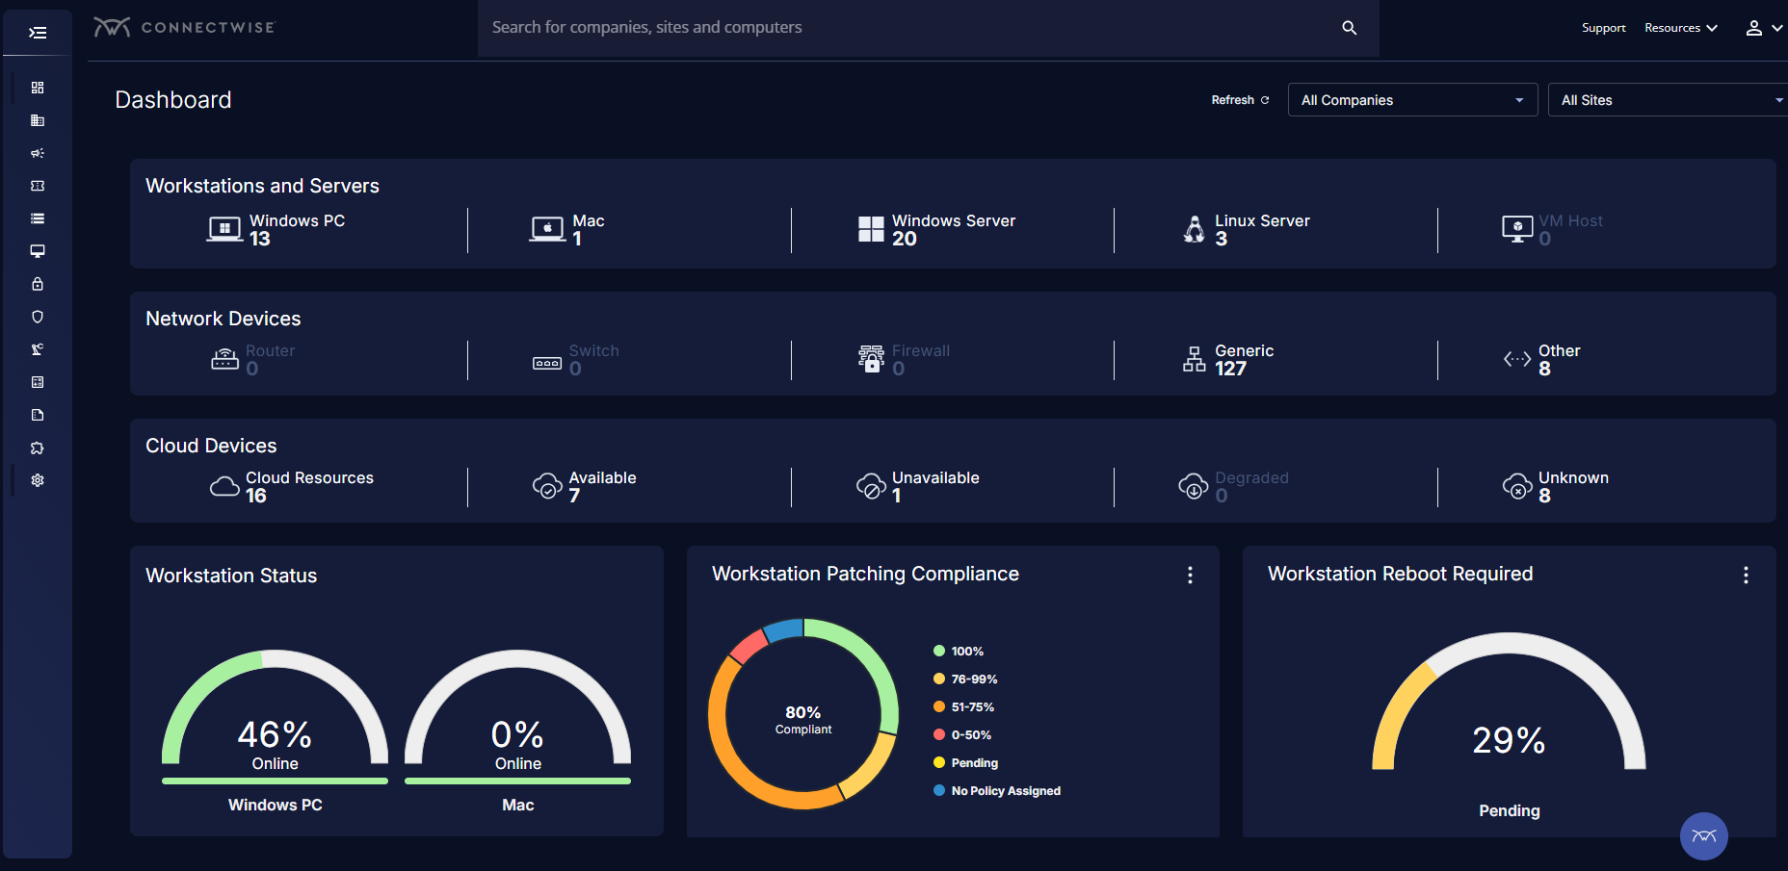Open the All Sites dropdown
Image resolution: width=1788 pixels, height=871 pixels.
pos(1668,100)
